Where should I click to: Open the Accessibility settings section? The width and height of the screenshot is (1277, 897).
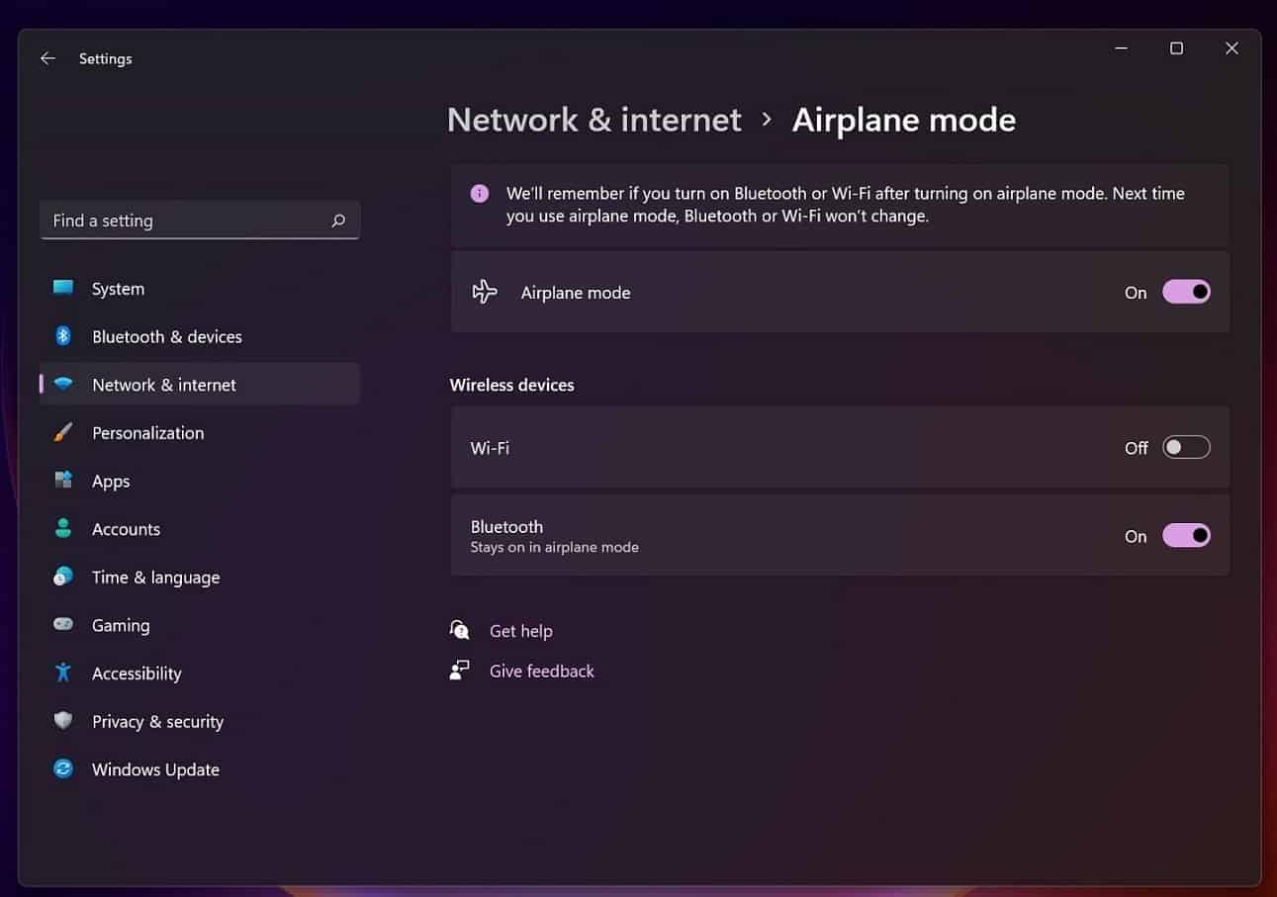point(137,673)
